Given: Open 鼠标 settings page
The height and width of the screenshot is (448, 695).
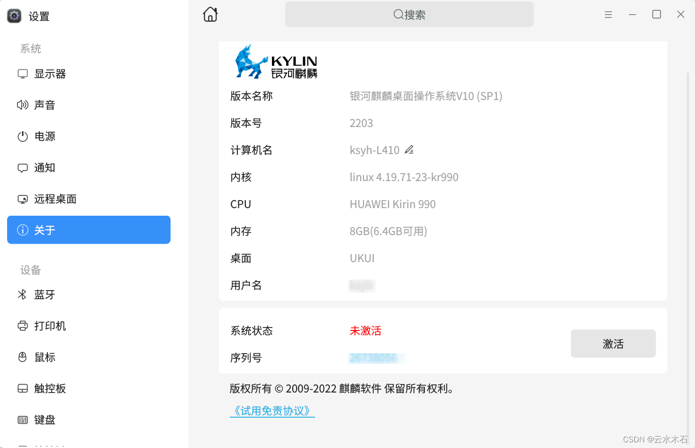Looking at the screenshot, I should pyautogui.click(x=89, y=357).
